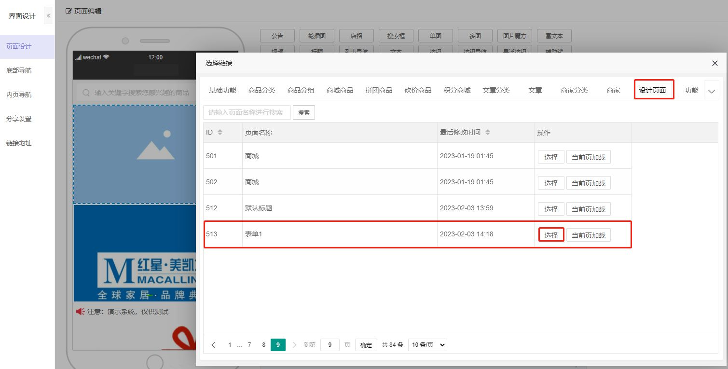Select 分享设置 in the left sidebar
The image size is (728, 369).
pos(19,119)
